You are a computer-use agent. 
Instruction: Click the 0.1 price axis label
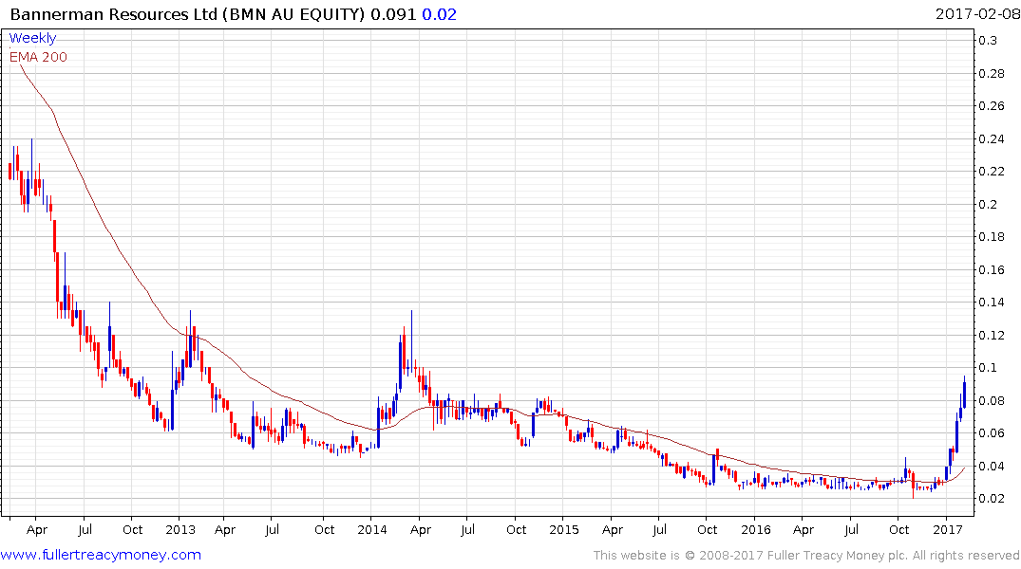988,368
